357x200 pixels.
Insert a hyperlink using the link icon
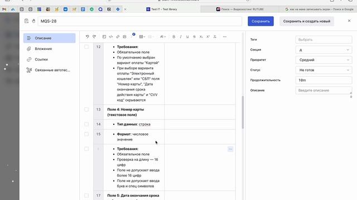pyautogui.click(x=118, y=37)
